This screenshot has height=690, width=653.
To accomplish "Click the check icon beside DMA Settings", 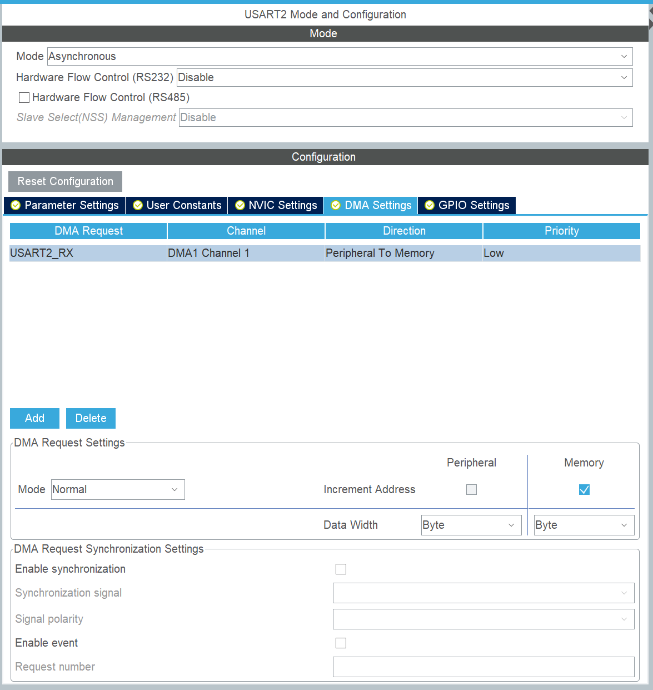I will pyautogui.click(x=336, y=205).
